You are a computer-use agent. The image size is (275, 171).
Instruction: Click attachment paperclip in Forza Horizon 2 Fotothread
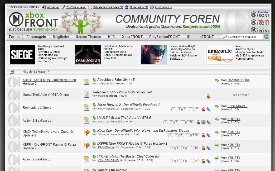[x=208, y=109]
